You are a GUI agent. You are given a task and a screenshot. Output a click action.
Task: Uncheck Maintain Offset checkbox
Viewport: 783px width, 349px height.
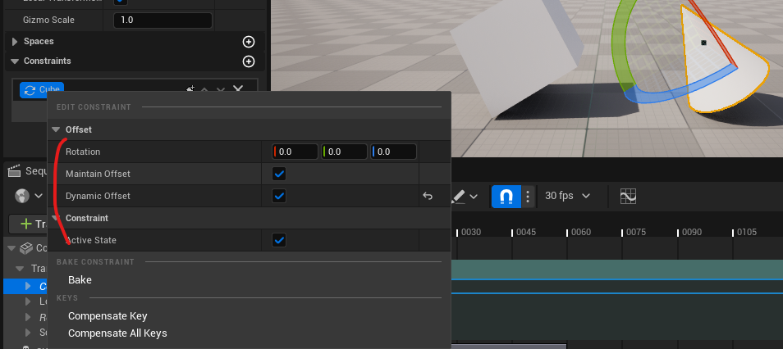279,174
